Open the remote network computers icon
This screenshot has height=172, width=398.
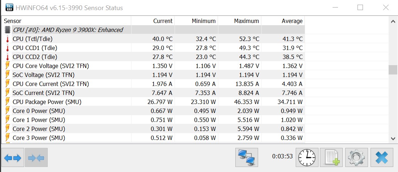pyautogui.click(x=247, y=158)
